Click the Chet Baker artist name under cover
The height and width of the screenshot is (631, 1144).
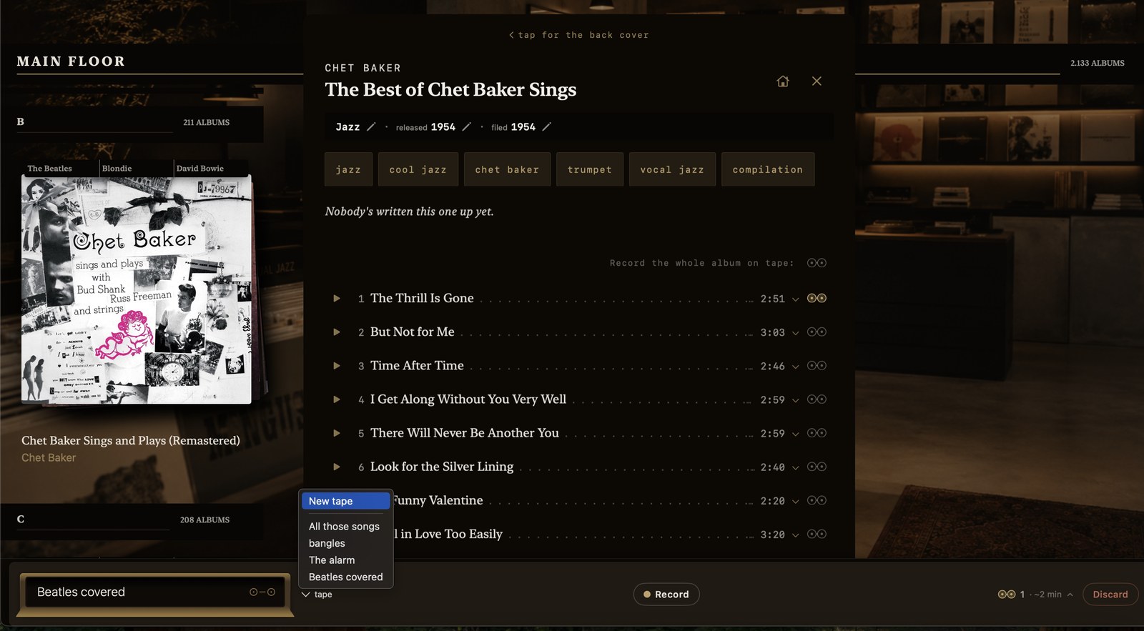pos(49,457)
